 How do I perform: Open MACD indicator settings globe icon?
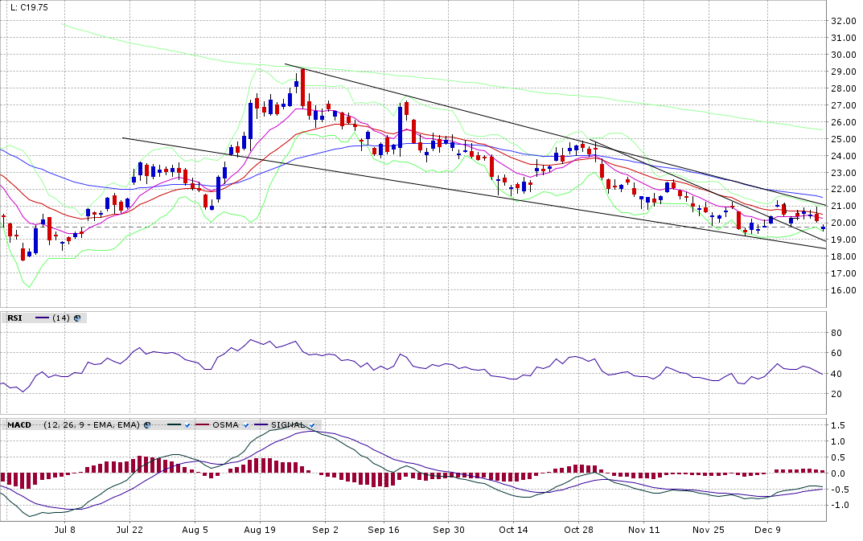[x=147, y=424]
